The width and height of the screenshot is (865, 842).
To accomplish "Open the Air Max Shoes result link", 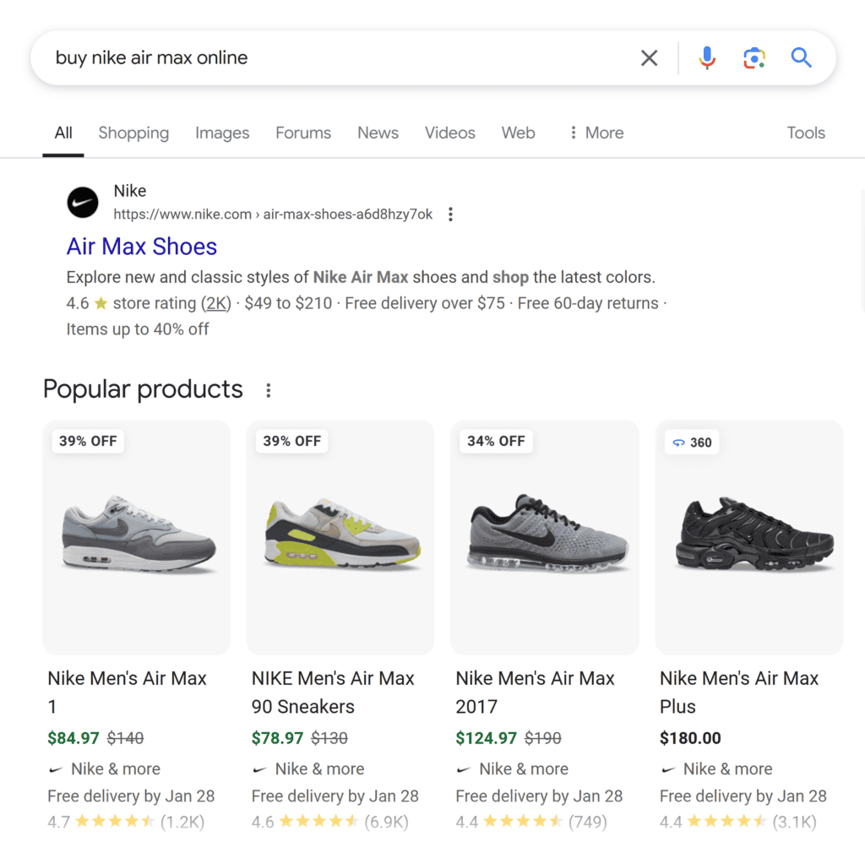I will click(x=141, y=246).
